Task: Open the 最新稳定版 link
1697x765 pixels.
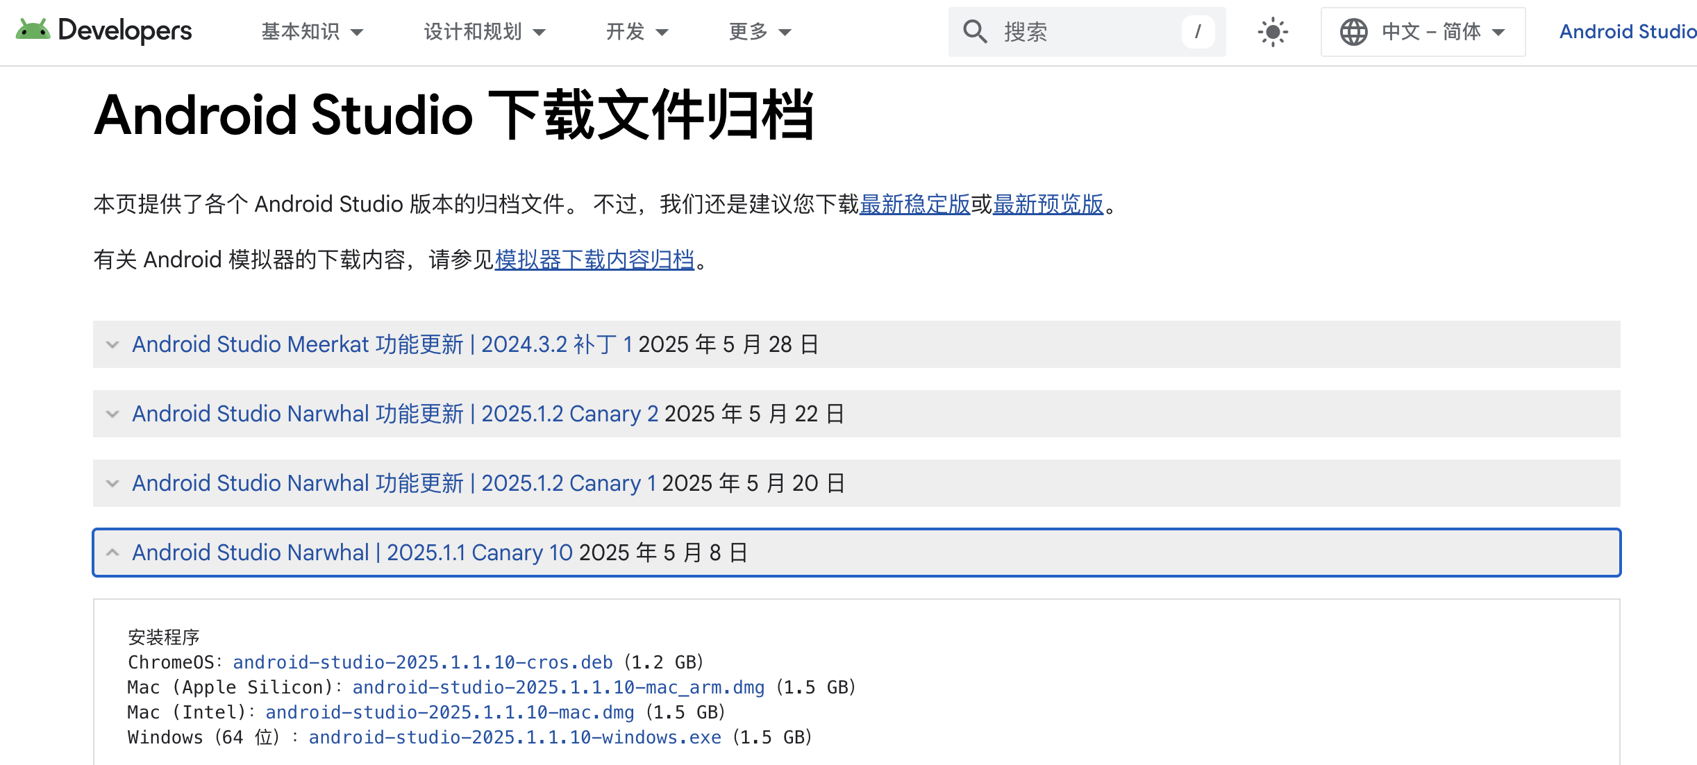Action: (914, 204)
